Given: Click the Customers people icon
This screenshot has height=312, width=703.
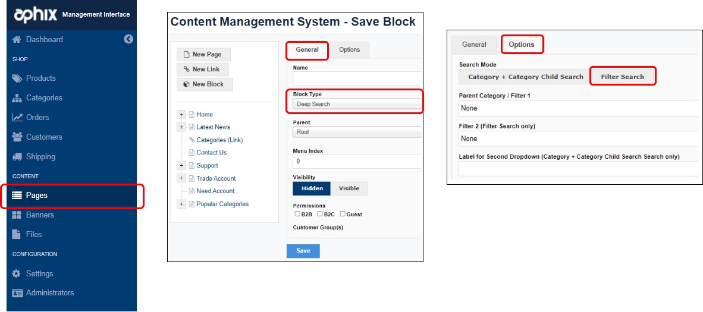Looking at the screenshot, I should 17,137.
